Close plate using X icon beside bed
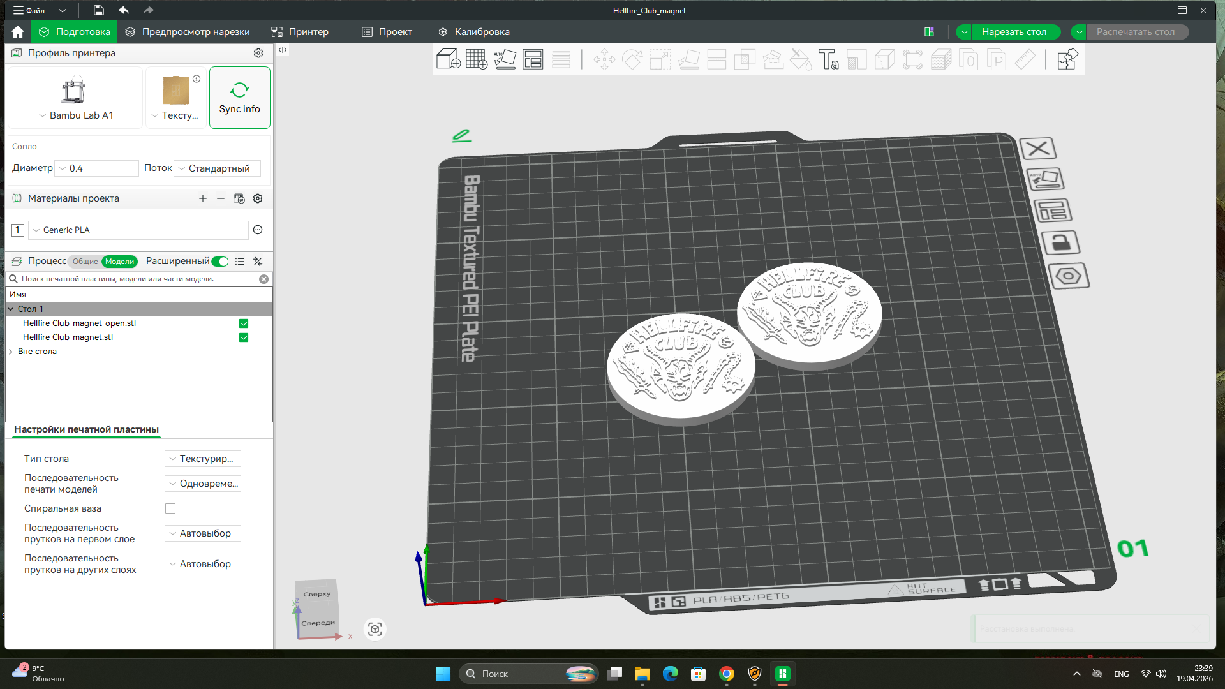Viewport: 1225px width, 689px height. [x=1038, y=149]
